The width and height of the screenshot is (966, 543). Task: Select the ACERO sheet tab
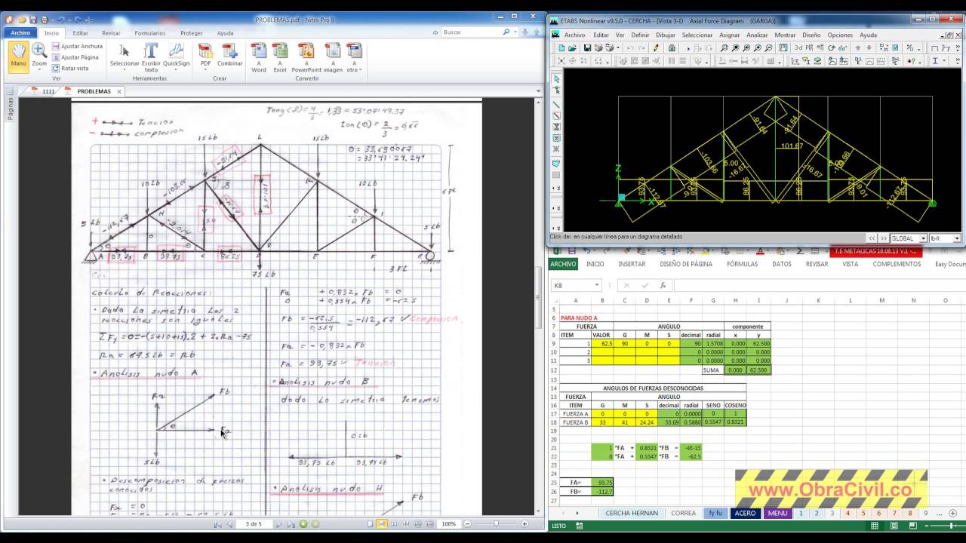[745, 513]
